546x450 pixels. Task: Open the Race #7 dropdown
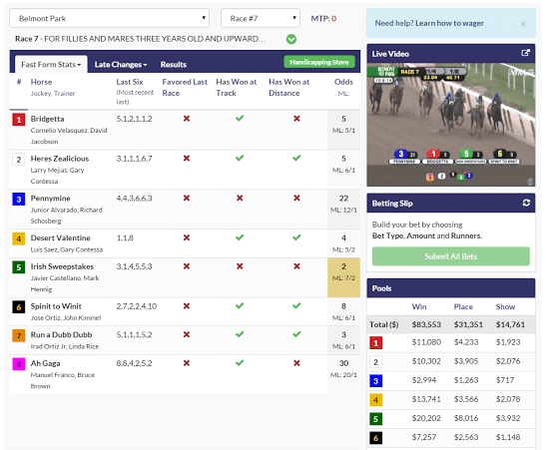point(261,18)
